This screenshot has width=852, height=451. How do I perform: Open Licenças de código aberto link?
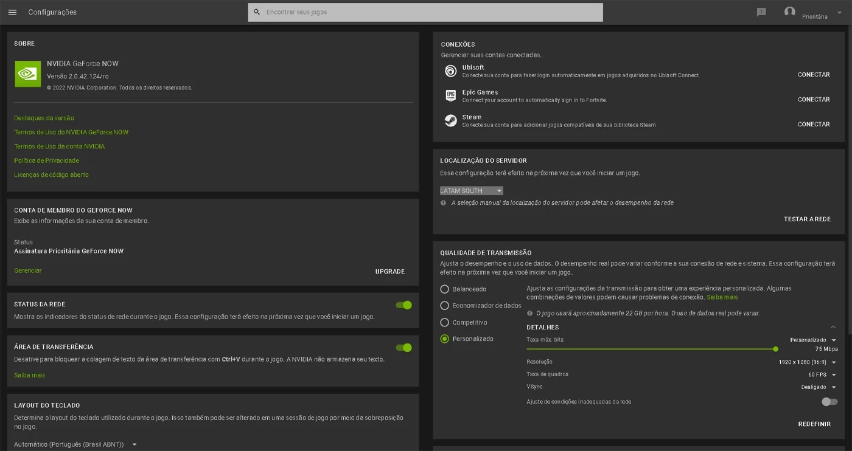[x=52, y=175]
